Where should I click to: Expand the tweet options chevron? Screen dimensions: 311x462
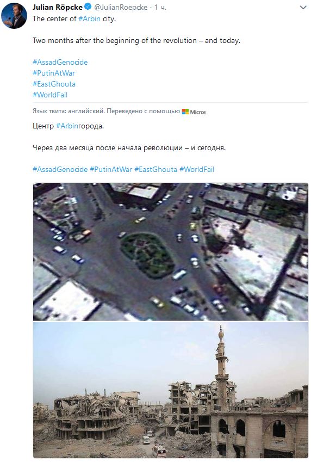coord(303,8)
